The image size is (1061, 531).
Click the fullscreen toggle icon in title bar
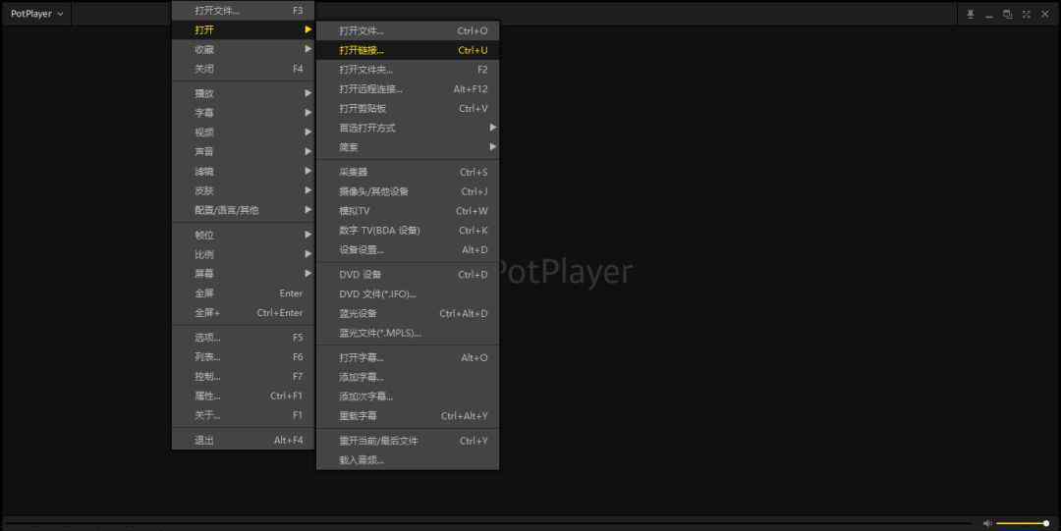click(x=1026, y=14)
